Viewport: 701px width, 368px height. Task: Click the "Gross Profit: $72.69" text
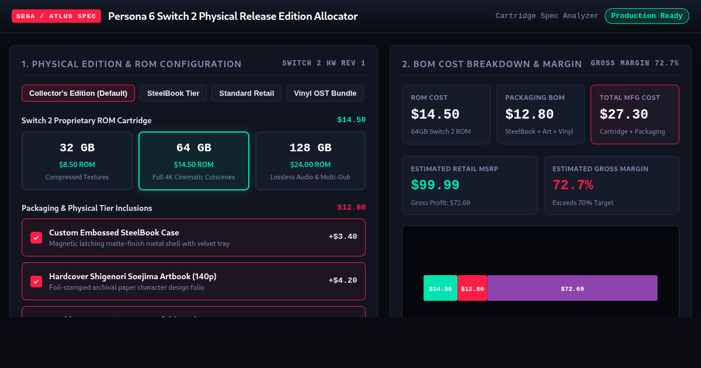pyautogui.click(x=440, y=203)
